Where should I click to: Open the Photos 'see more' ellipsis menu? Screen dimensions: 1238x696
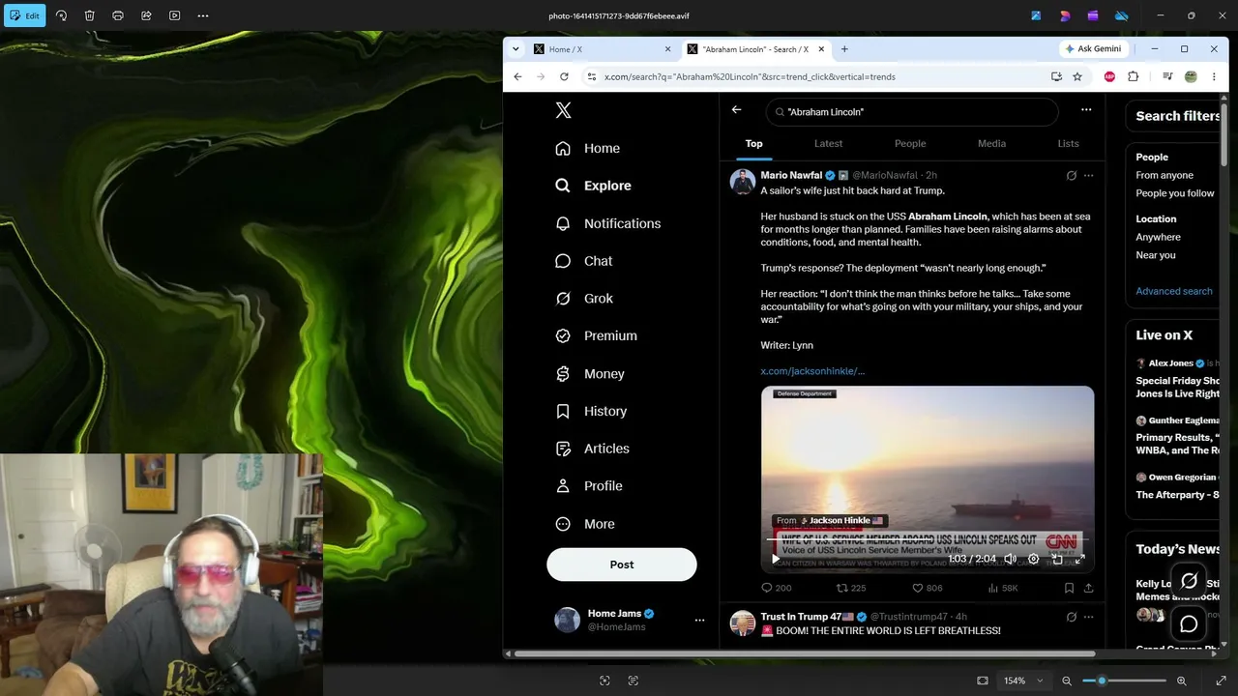pyautogui.click(x=203, y=15)
